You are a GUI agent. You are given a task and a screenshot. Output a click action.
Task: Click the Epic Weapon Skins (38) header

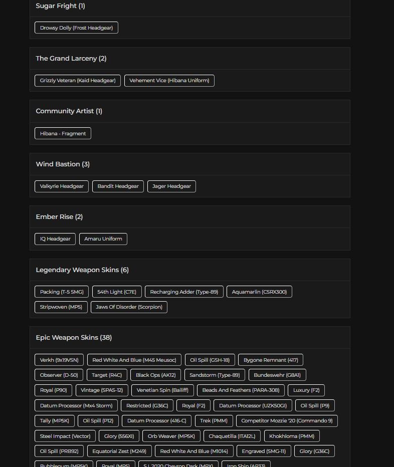click(x=74, y=337)
